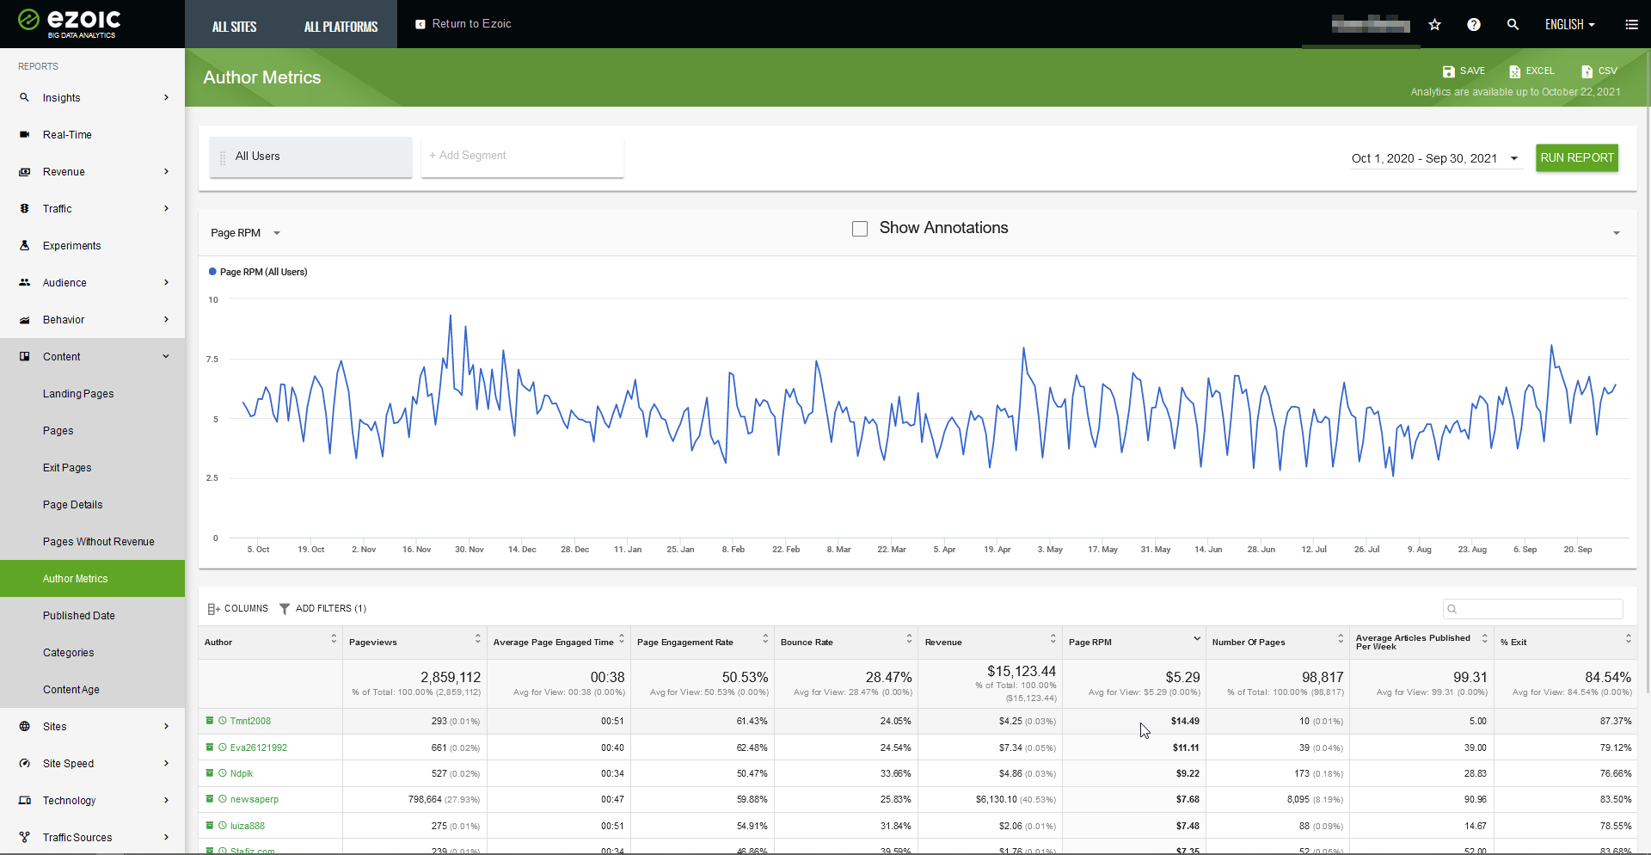The width and height of the screenshot is (1651, 855).
Task: Expand the English language dropdown
Action: [1569, 25]
